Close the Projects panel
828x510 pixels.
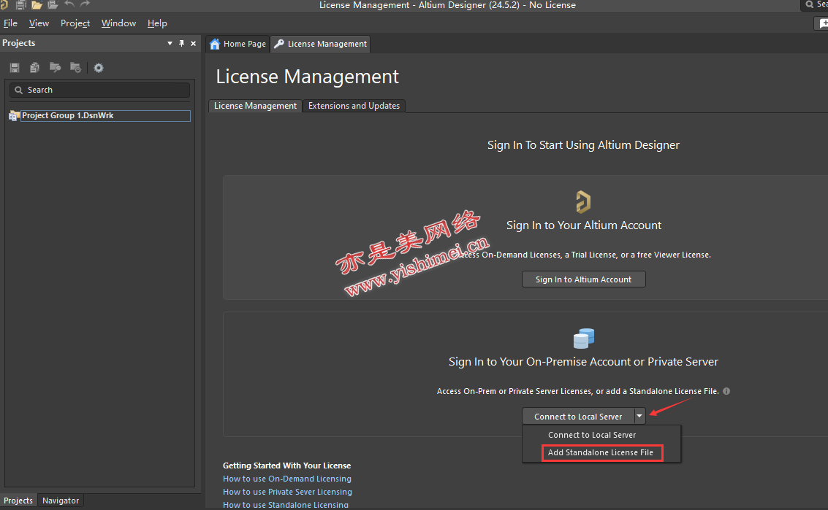click(x=193, y=43)
